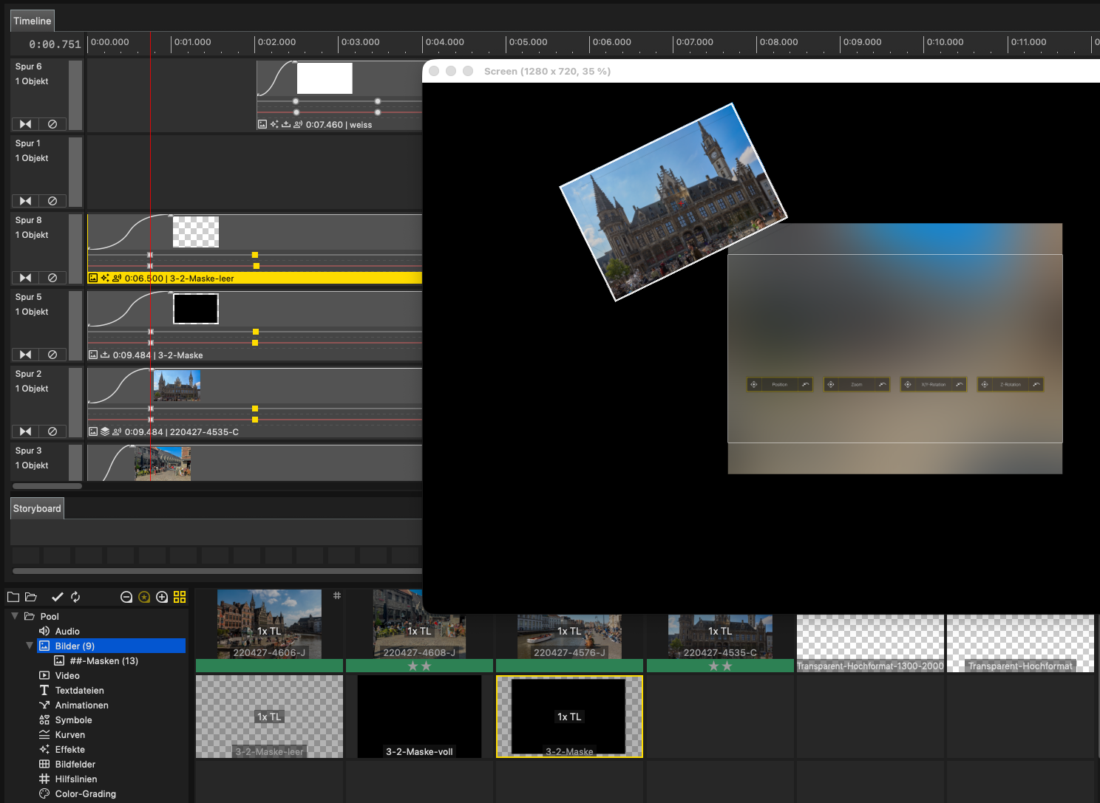
Task: Click the plus circle zoom-in icon
Action: click(x=162, y=597)
